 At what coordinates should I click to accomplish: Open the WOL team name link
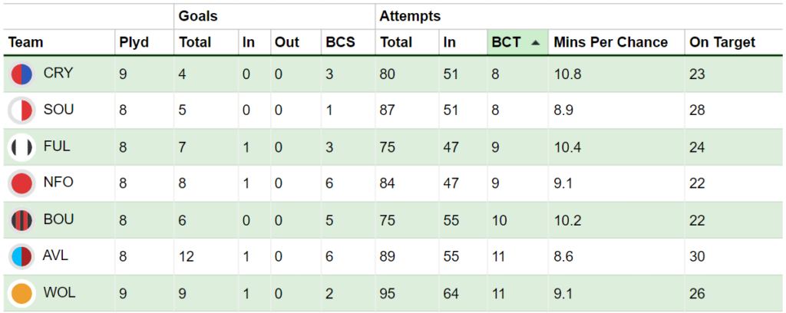[x=59, y=293]
